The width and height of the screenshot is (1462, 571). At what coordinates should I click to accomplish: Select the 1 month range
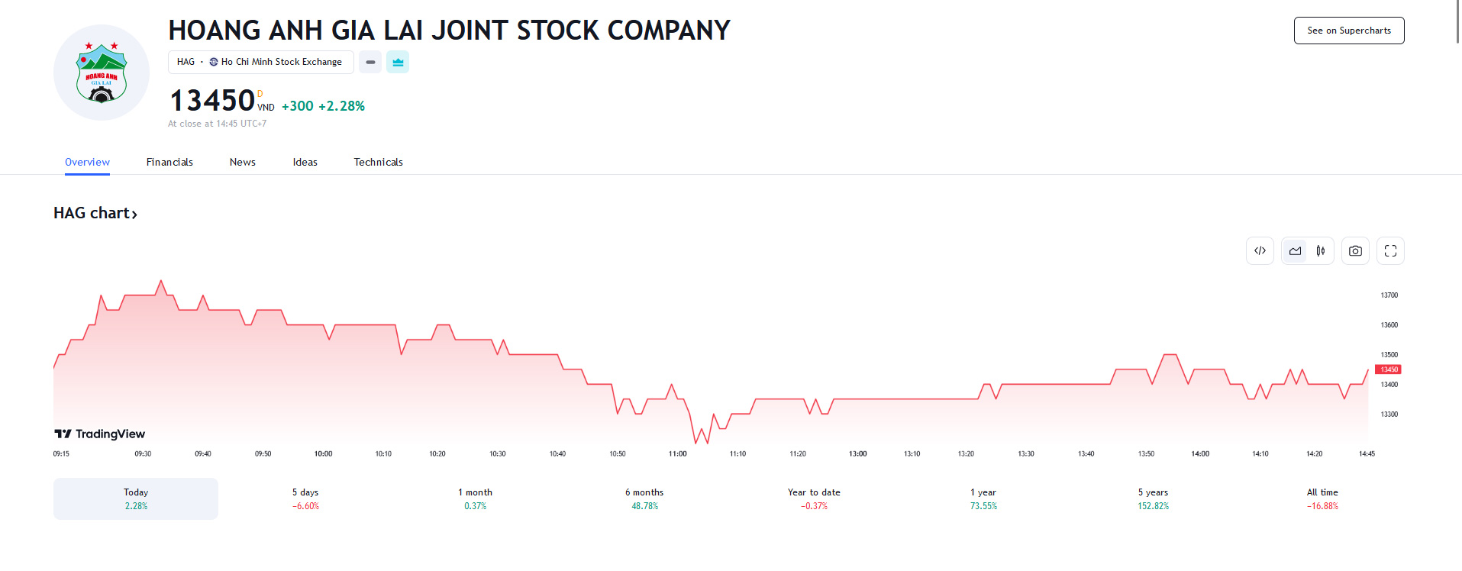pos(475,498)
